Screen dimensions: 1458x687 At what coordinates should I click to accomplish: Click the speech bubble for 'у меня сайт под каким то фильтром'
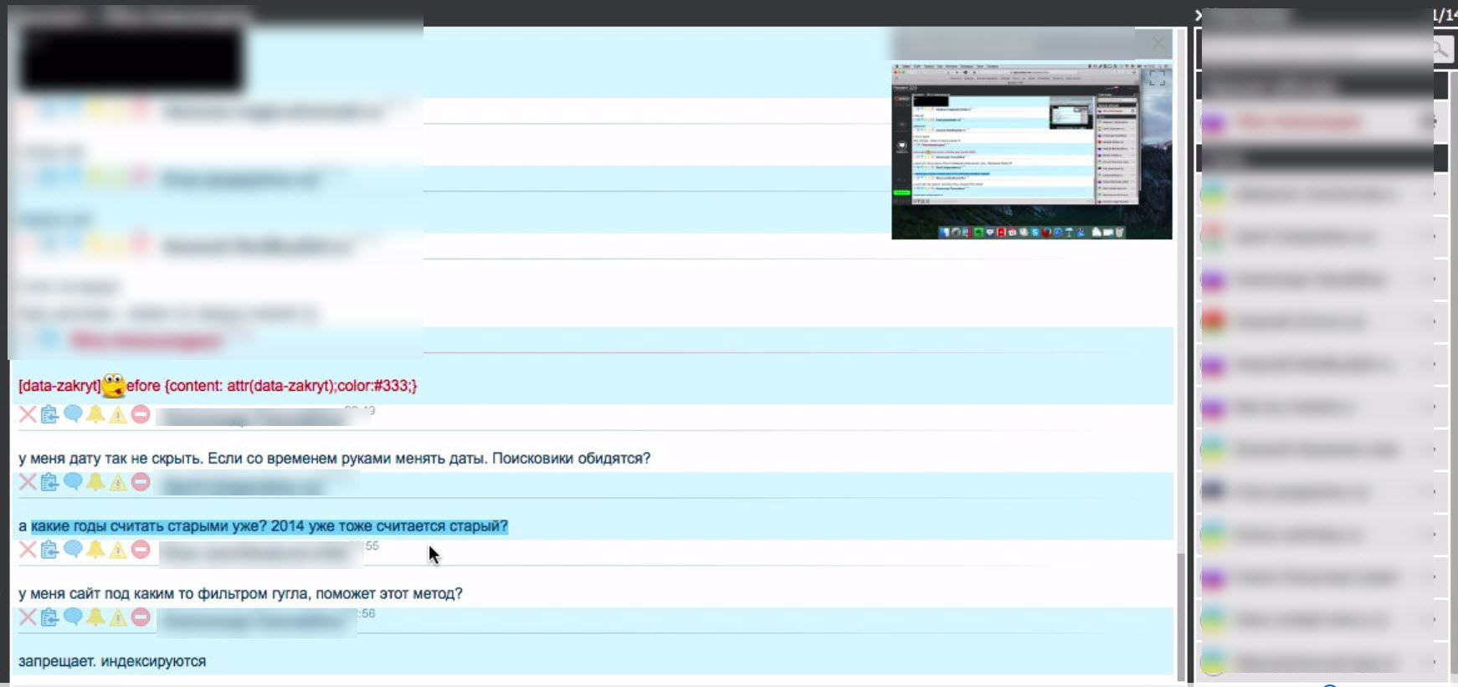[x=73, y=550]
